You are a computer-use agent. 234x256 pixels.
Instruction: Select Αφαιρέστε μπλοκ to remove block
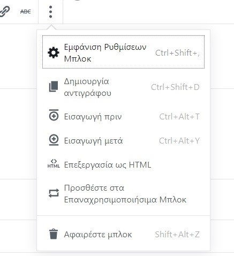click(x=123, y=234)
